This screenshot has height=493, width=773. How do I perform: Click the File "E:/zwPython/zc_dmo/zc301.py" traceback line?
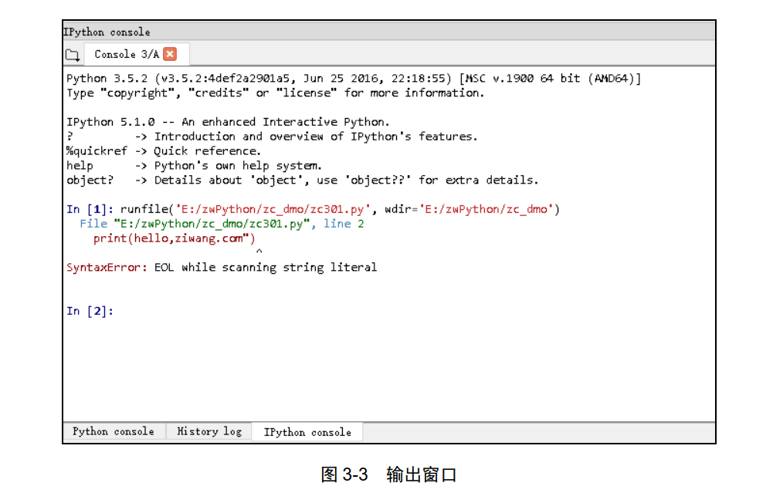(x=222, y=224)
